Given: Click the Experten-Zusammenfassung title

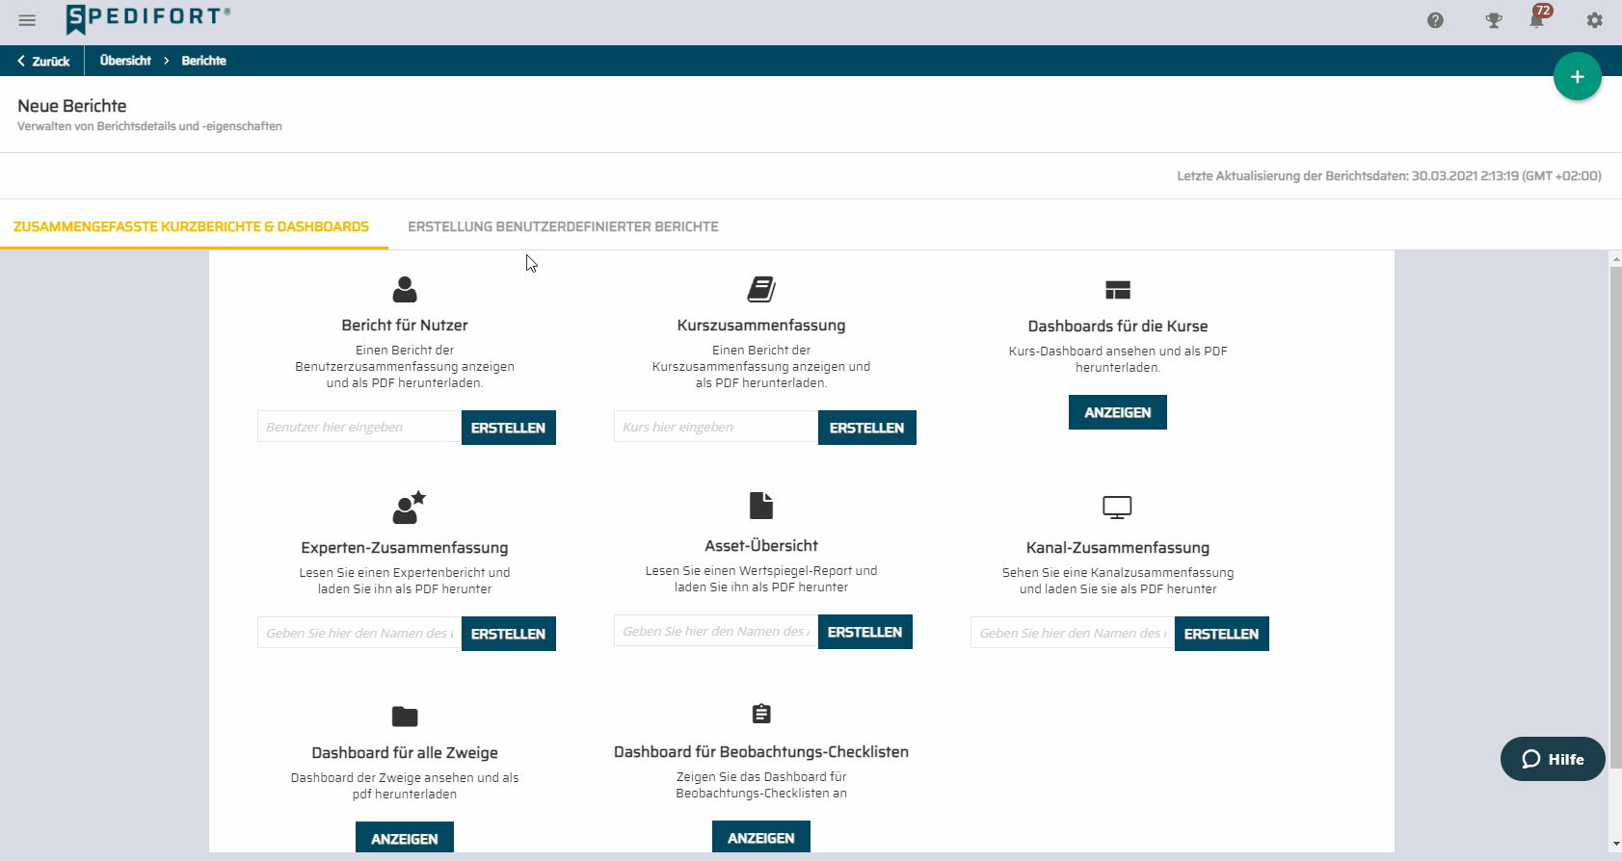Looking at the screenshot, I should pyautogui.click(x=405, y=548).
